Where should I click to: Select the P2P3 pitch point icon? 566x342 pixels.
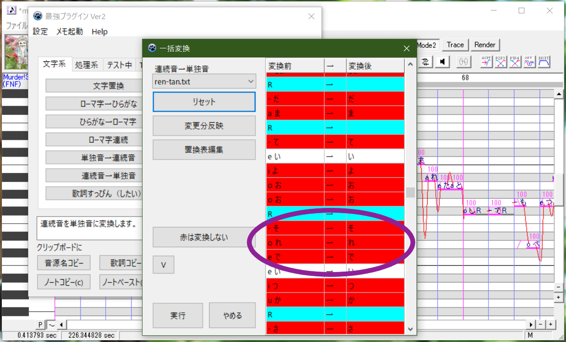coord(501,62)
